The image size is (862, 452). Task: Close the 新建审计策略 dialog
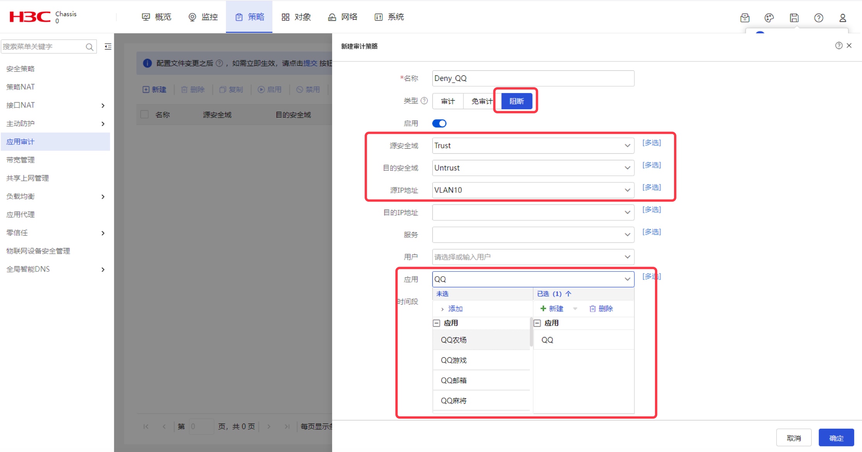pos(849,45)
